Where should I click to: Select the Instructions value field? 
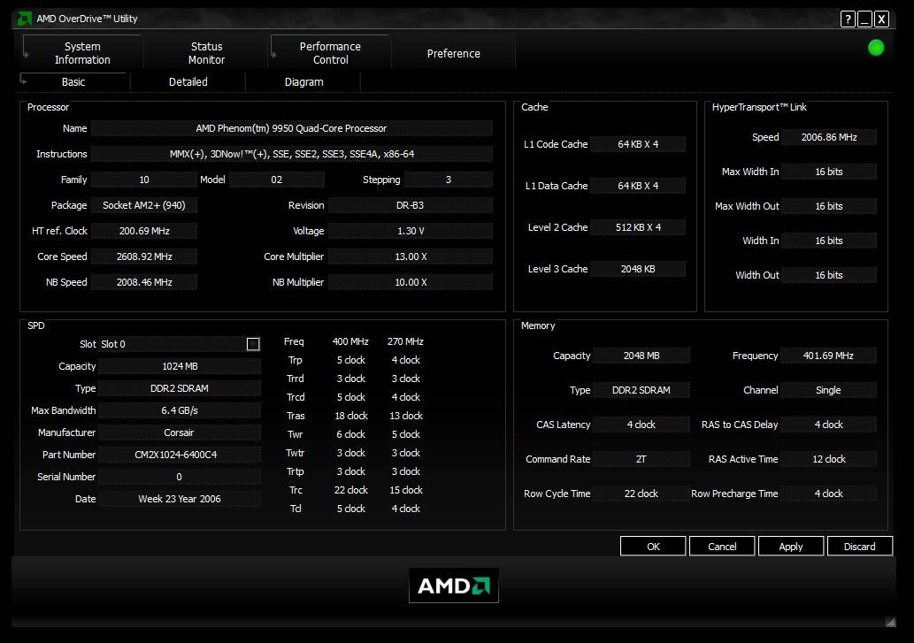pos(291,155)
